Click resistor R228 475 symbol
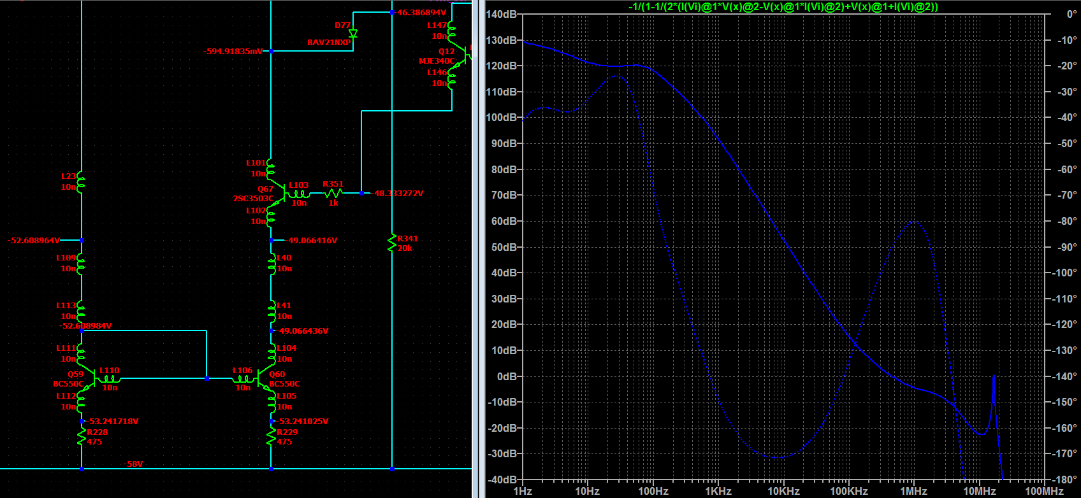 coord(82,436)
